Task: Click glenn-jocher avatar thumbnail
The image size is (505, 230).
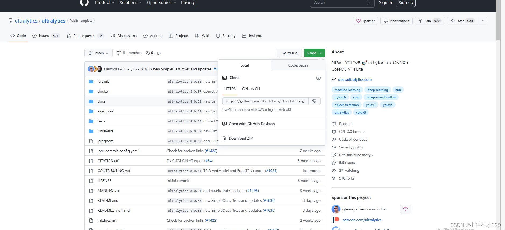Action: coord(336,209)
